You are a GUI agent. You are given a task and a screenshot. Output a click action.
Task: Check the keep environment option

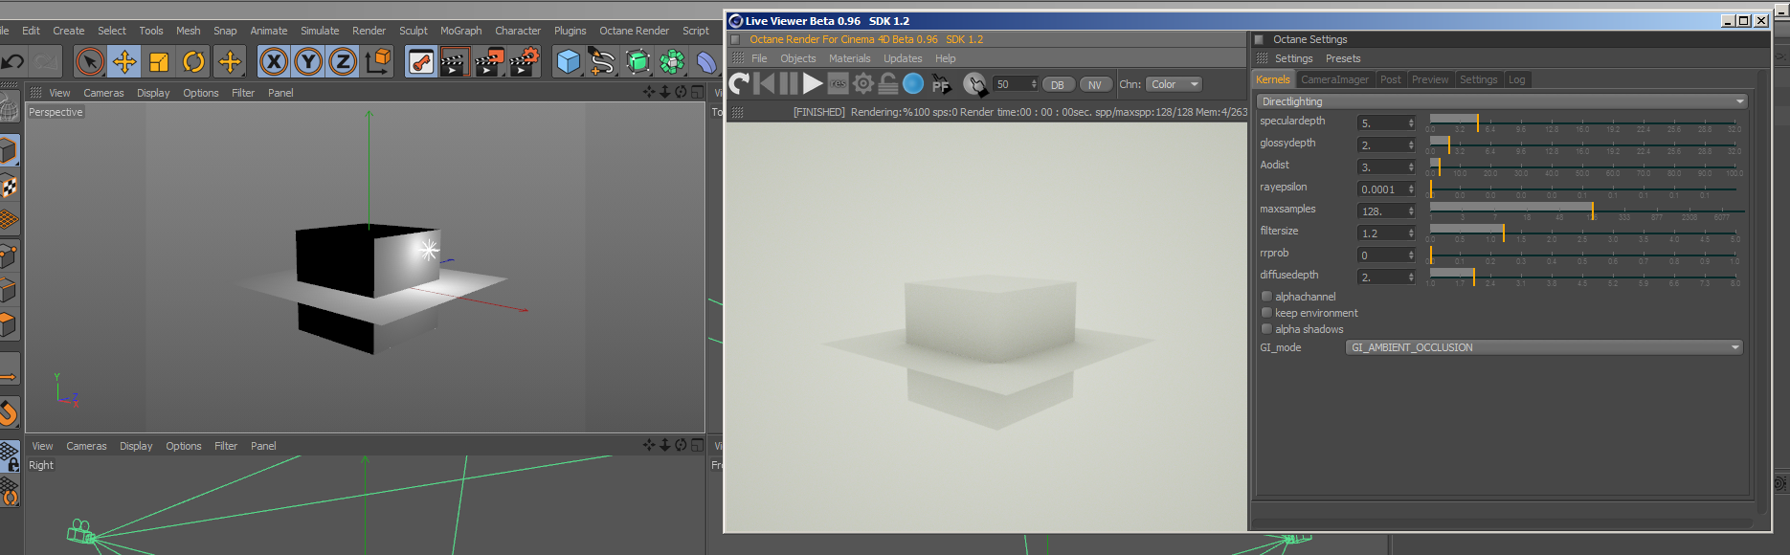pyautogui.click(x=1266, y=313)
